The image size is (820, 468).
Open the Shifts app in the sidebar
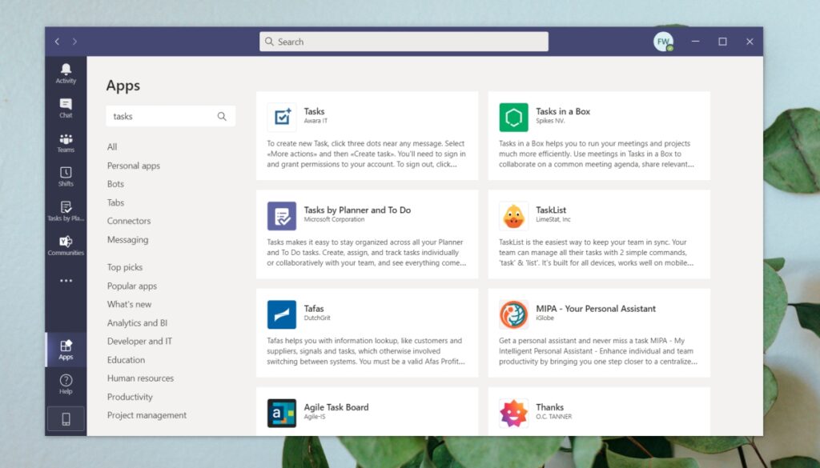pyautogui.click(x=66, y=175)
